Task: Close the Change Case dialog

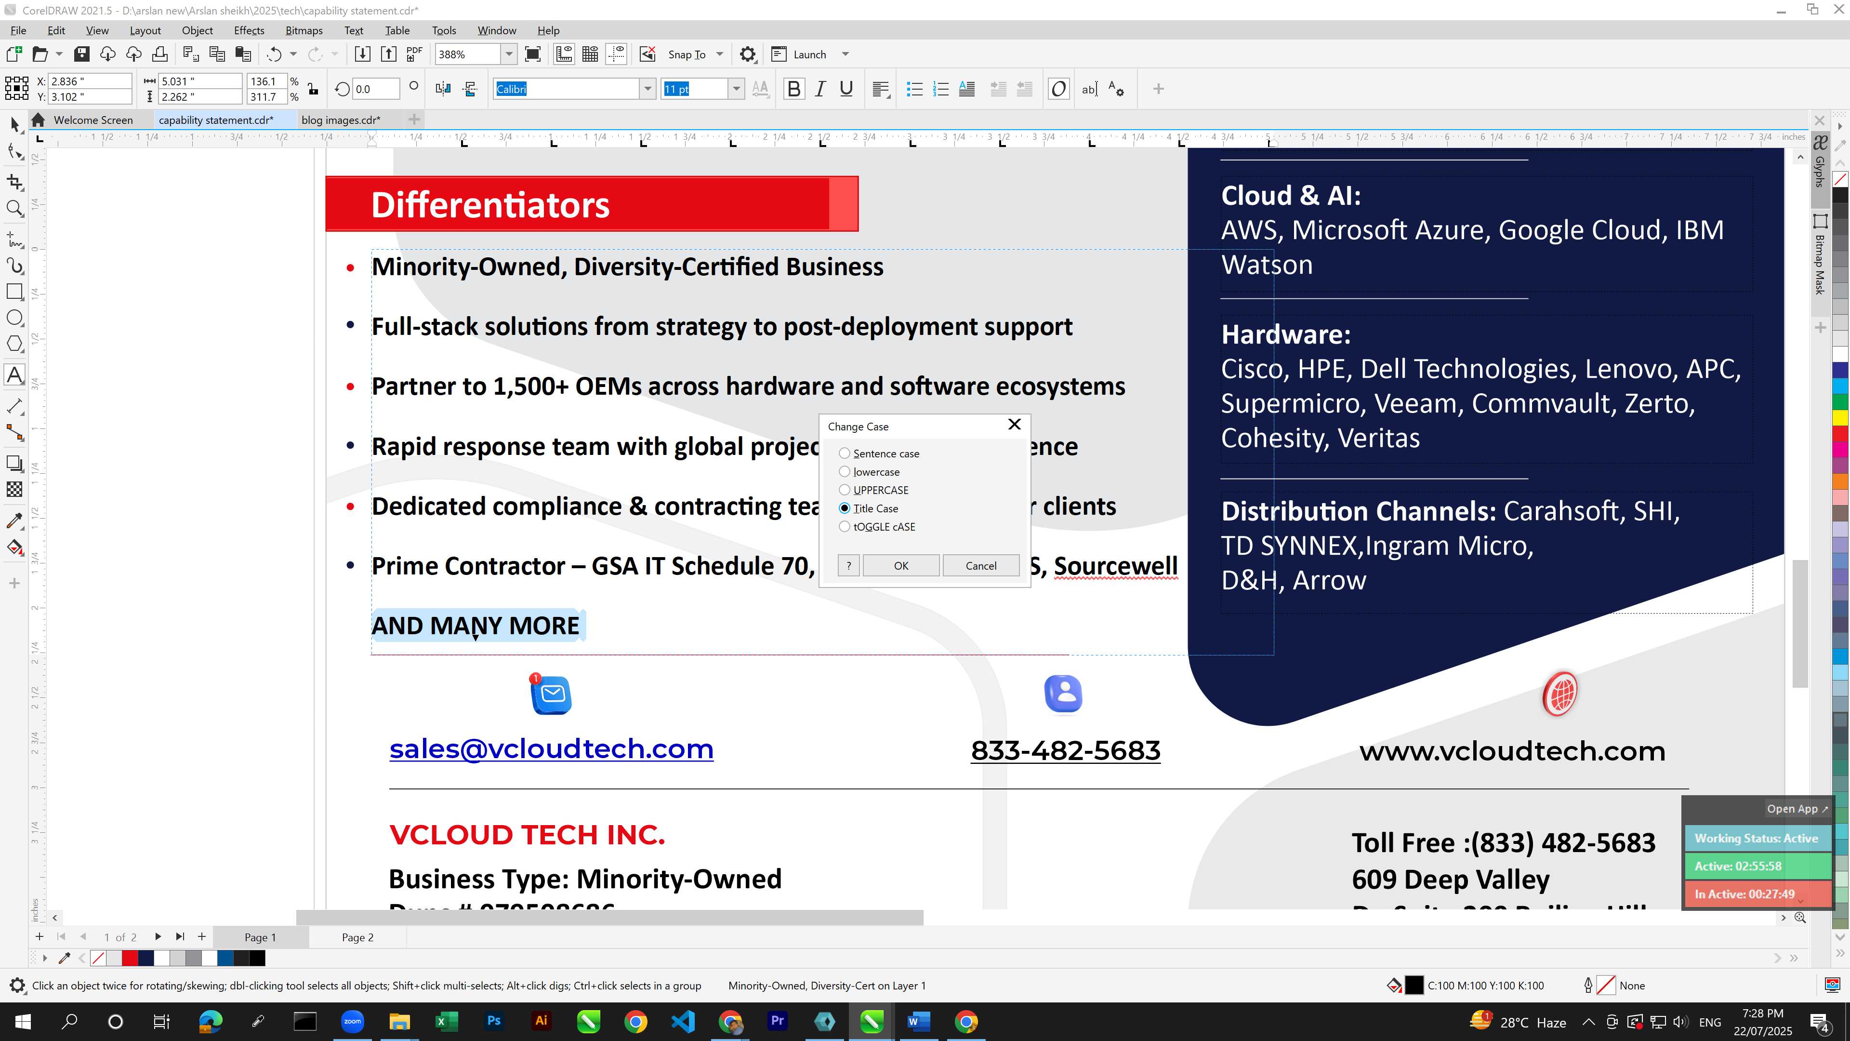Action: coord(1014,425)
